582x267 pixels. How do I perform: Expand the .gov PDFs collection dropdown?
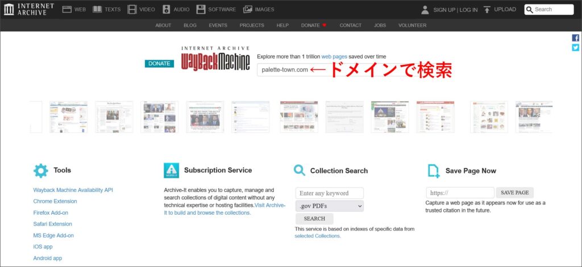329,206
